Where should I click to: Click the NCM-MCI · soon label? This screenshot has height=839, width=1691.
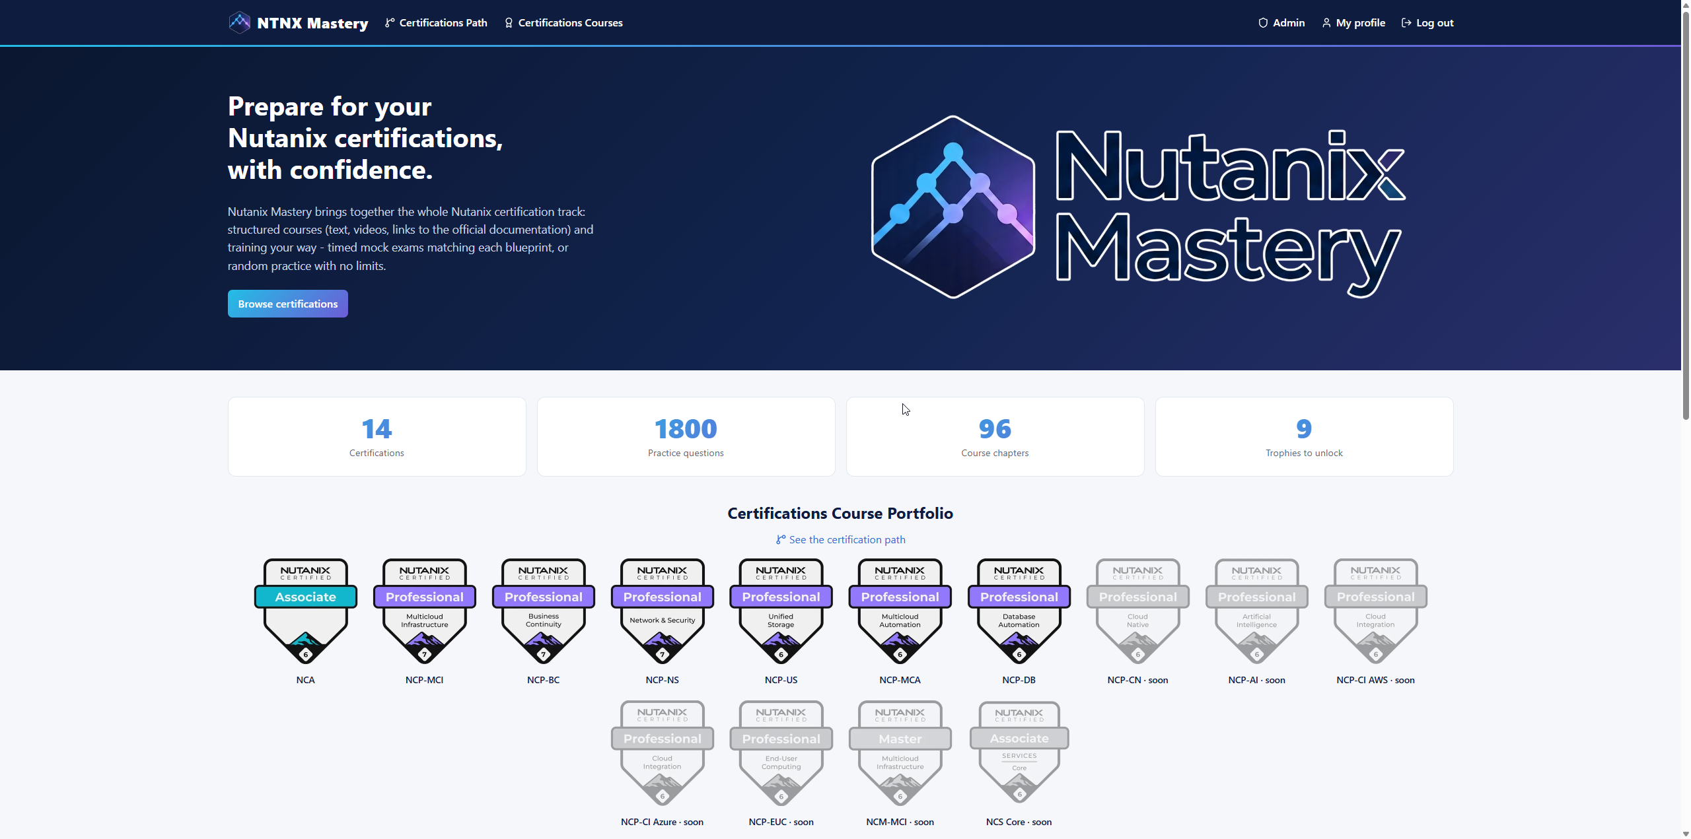coord(900,822)
